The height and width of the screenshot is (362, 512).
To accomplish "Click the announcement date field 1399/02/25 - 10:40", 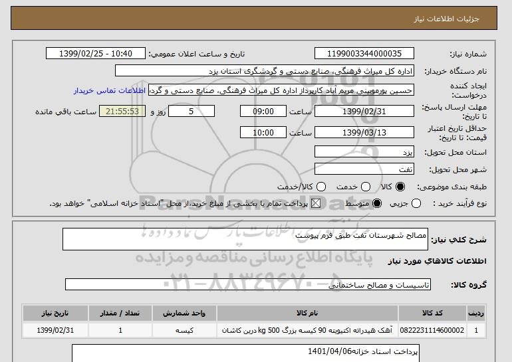I will point(96,54).
